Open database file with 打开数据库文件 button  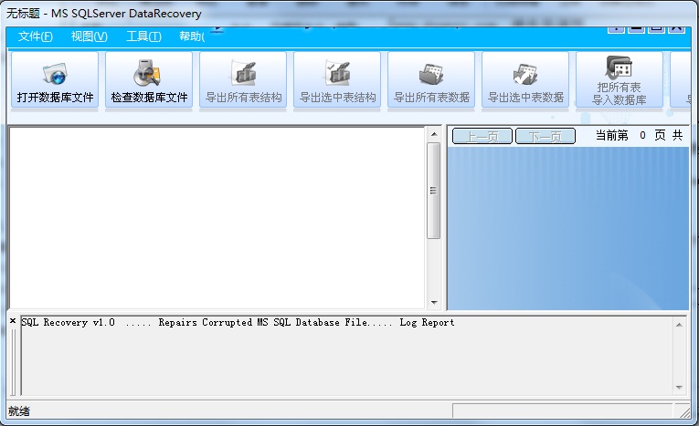[x=55, y=79]
